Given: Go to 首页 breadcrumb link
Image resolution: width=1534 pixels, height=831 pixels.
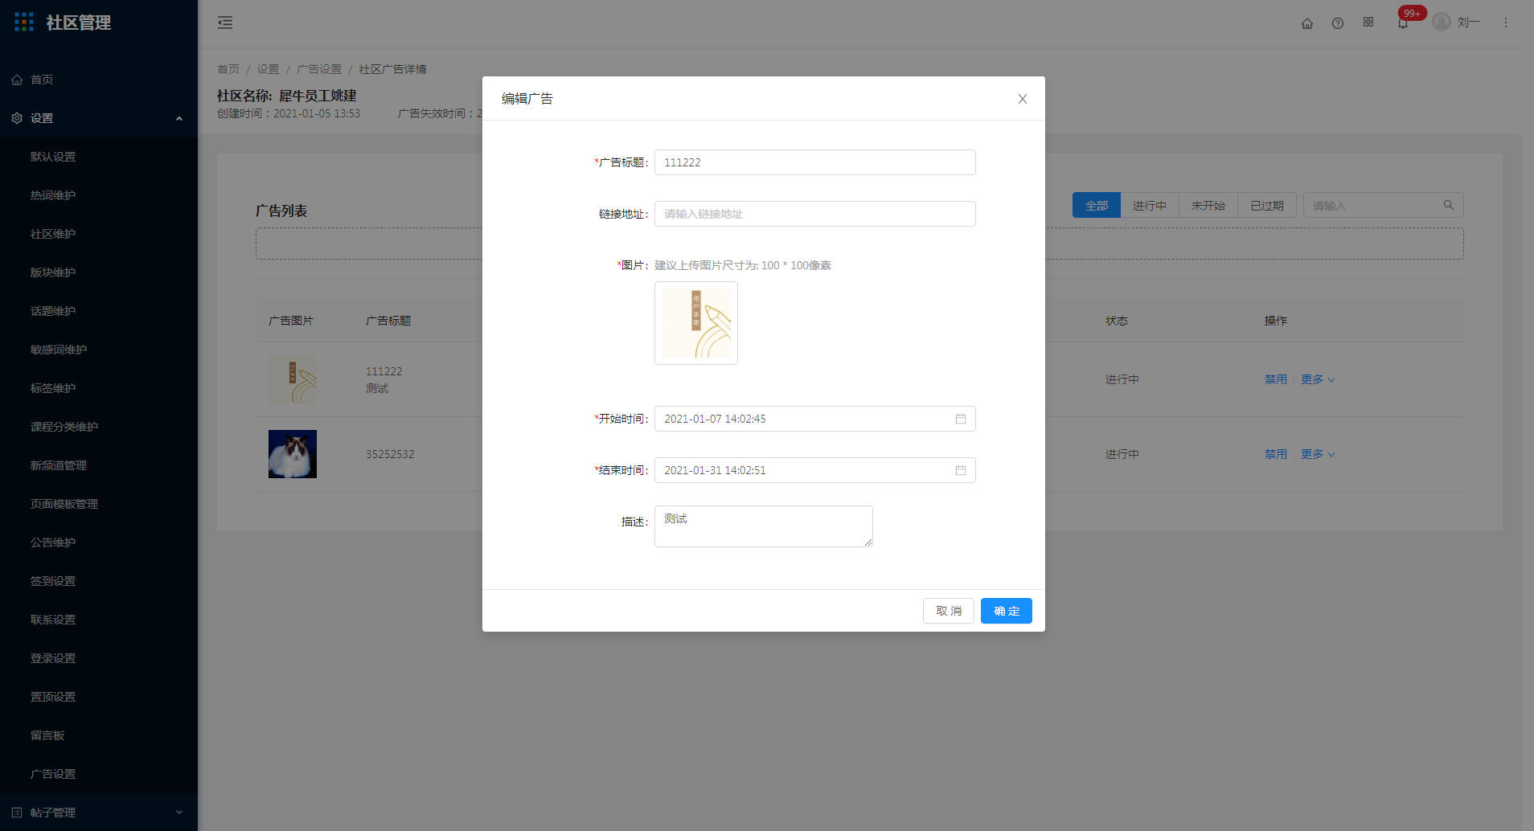Looking at the screenshot, I should [228, 69].
